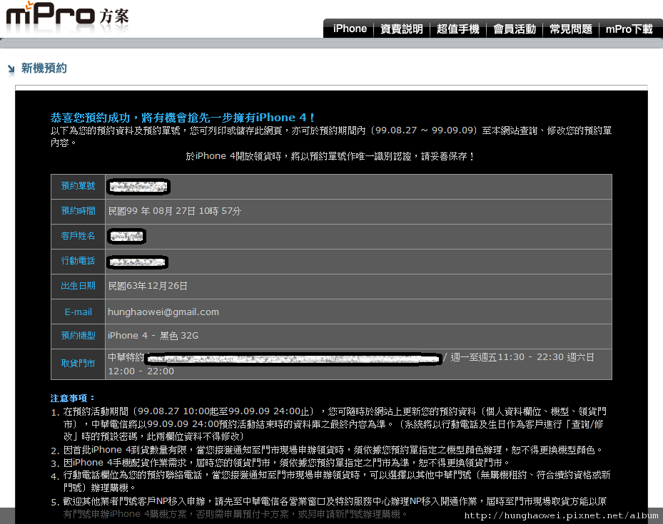This screenshot has height=524, width=663.
Task: Click reservation time value 民國99 年 08月 27日
Action: click(174, 211)
